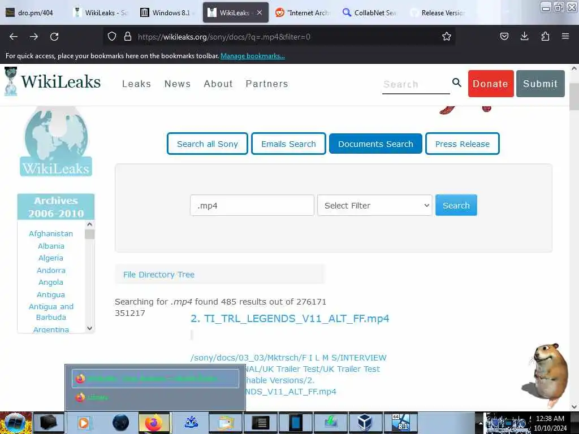This screenshot has width=579, height=434.
Task: Open the black text-window taskbar icon
Action: pos(261,423)
